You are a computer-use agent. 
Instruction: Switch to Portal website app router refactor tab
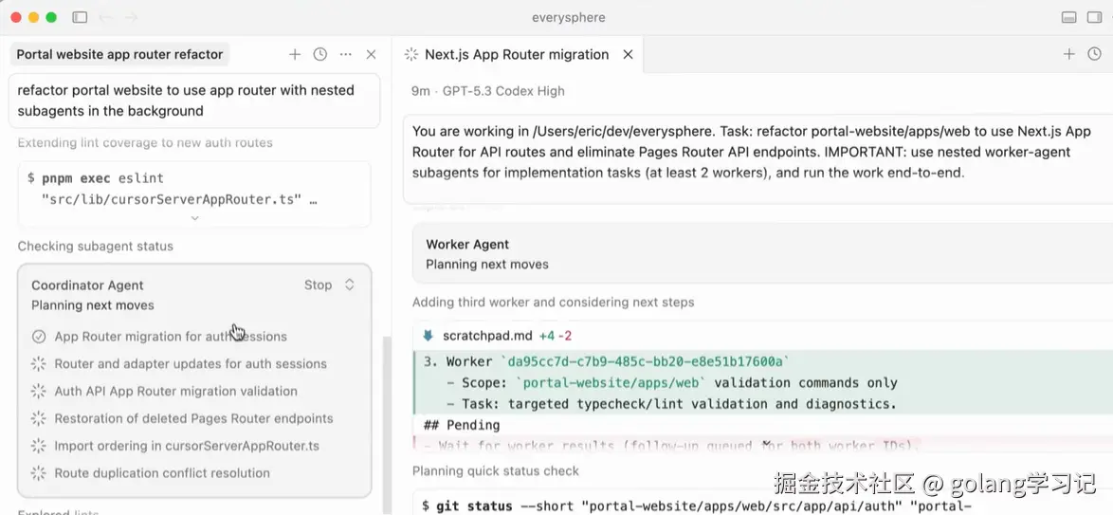pos(119,55)
